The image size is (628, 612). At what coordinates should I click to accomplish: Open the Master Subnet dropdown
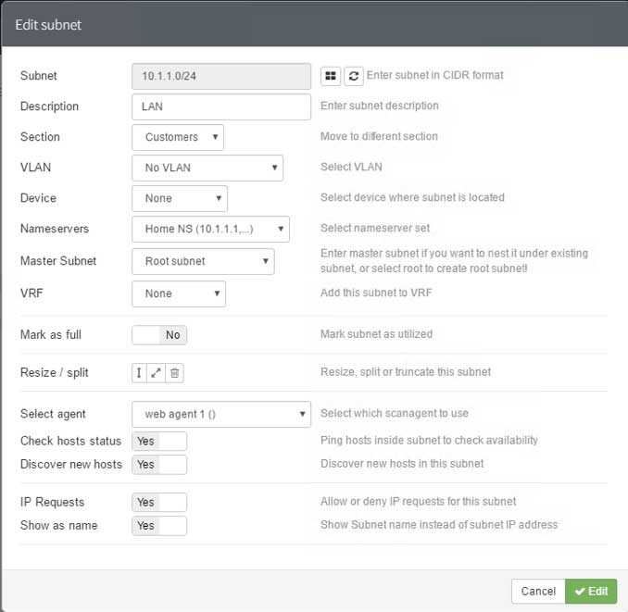click(x=203, y=261)
